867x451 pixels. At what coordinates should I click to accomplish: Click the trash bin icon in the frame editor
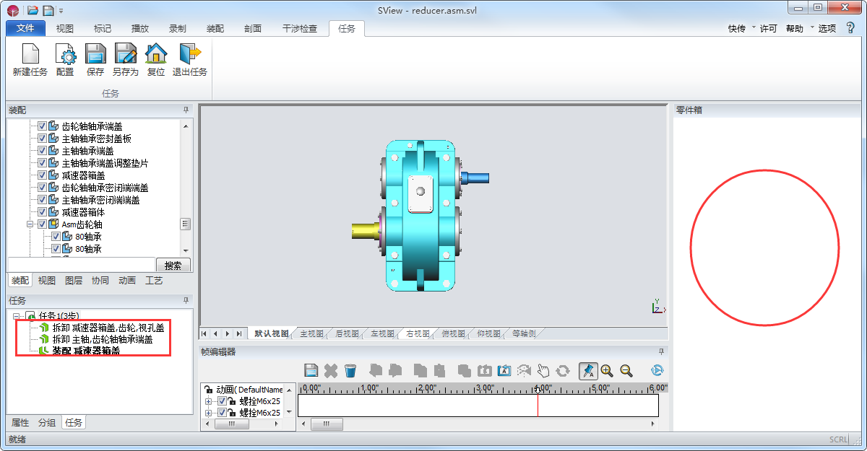click(350, 370)
